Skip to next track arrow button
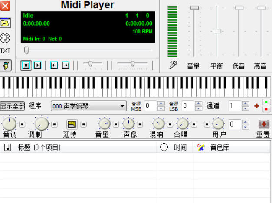This screenshot has width=272, height=203. [65, 65]
